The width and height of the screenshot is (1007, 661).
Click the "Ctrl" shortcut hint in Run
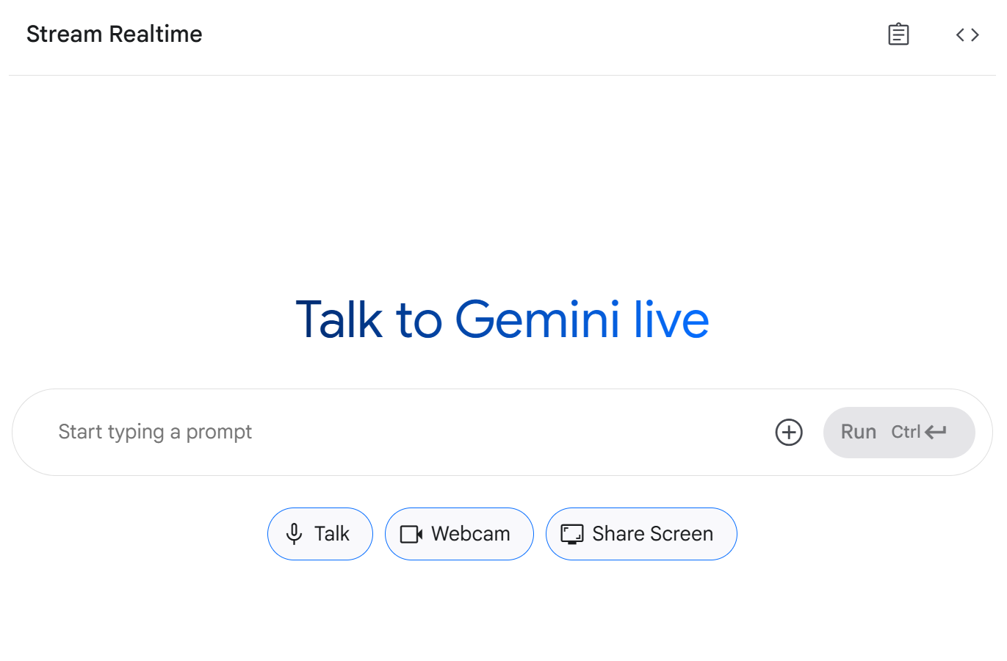905,432
